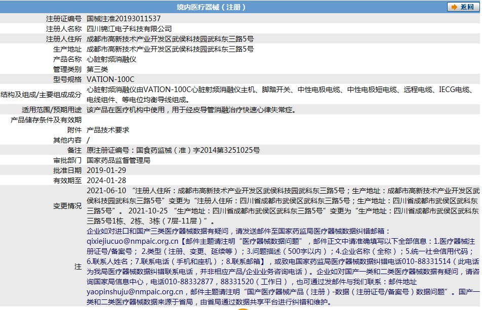Click the 注册证编号 field label
This screenshot has width=482, height=310.
[x=64, y=19]
